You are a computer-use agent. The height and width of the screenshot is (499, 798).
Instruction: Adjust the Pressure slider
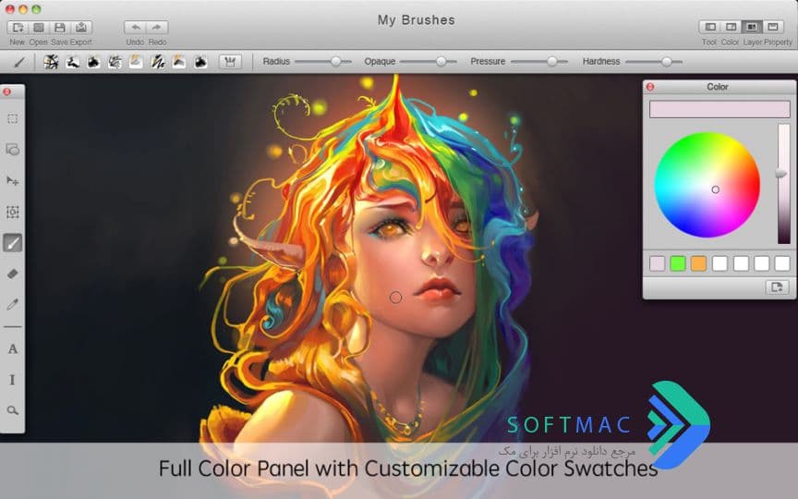click(539, 62)
